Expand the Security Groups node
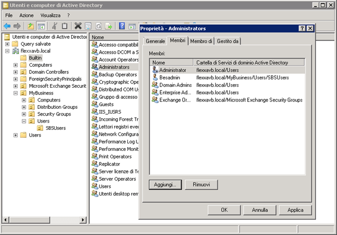The width and height of the screenshot is (337, 235). [24, 114]
